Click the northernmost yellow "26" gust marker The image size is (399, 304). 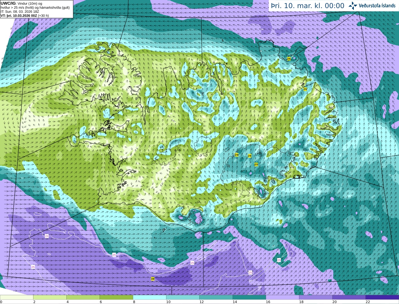pos(289,58)
